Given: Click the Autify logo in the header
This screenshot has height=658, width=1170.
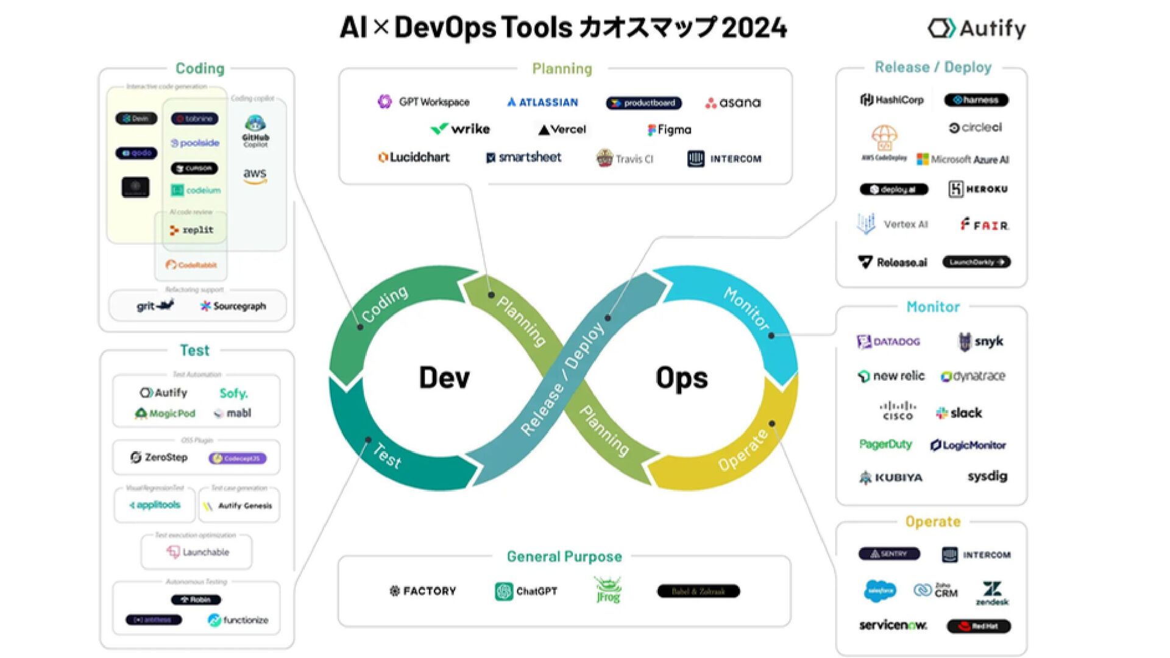Looking at the screenshot, I should 977,28.
